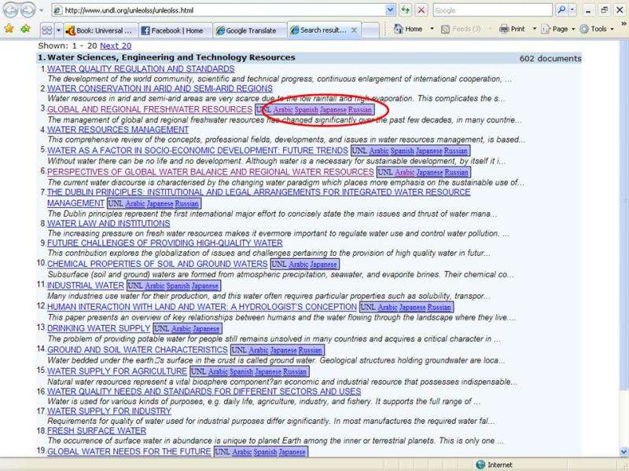629x471 pixels.
Task: Click Russian link for Global and Regional Freshwater
Action: point(360,110)
